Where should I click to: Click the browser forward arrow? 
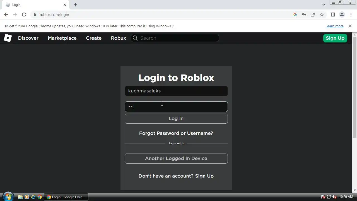(15, 15)
